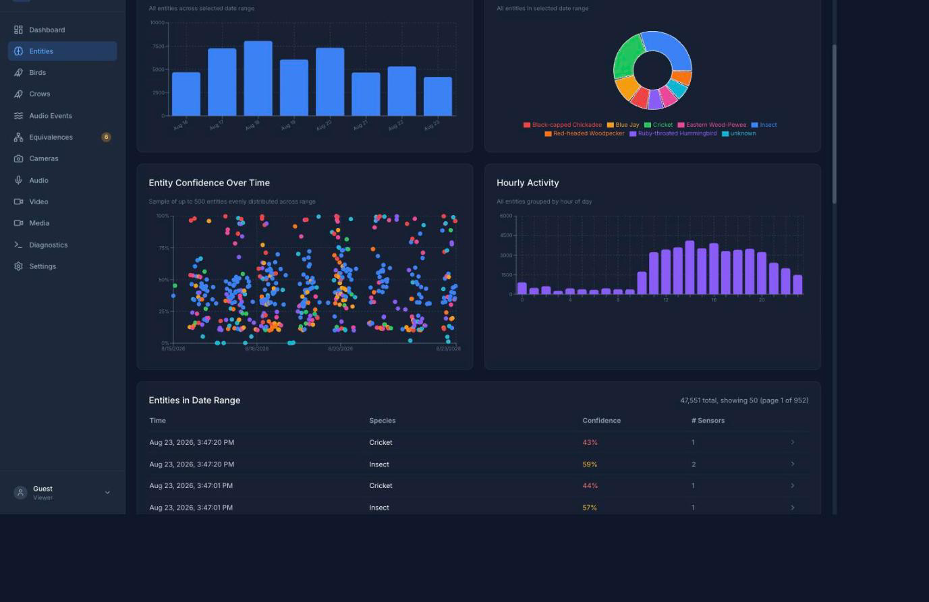929x602 pixels.
Task: Open the Audio Events page
Action: (62, 116)
